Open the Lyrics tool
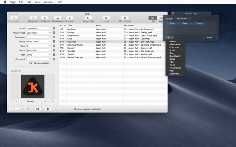The width and height of the screenshot is (236, 147). [107, 18]
